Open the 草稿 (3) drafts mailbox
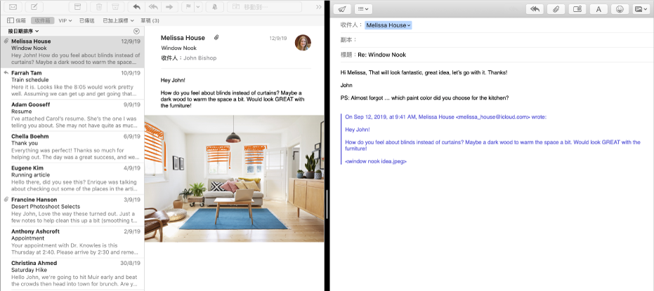The width and height of the screenshot is (654, 291). (150, 20)
